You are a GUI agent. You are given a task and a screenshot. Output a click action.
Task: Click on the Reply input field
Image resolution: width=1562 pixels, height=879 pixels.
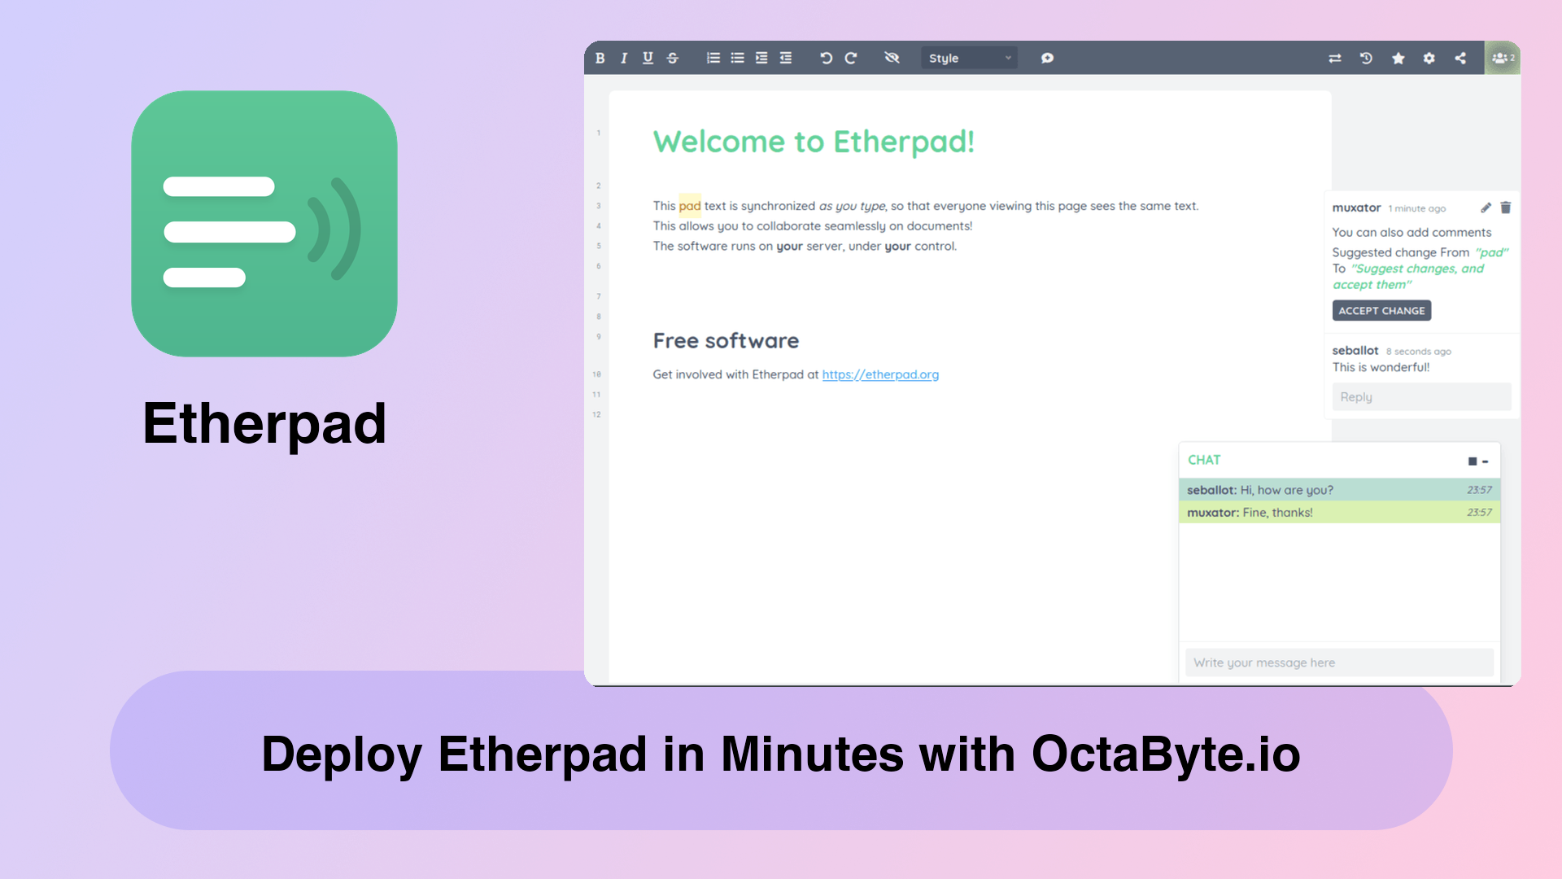pos(1418,396)
